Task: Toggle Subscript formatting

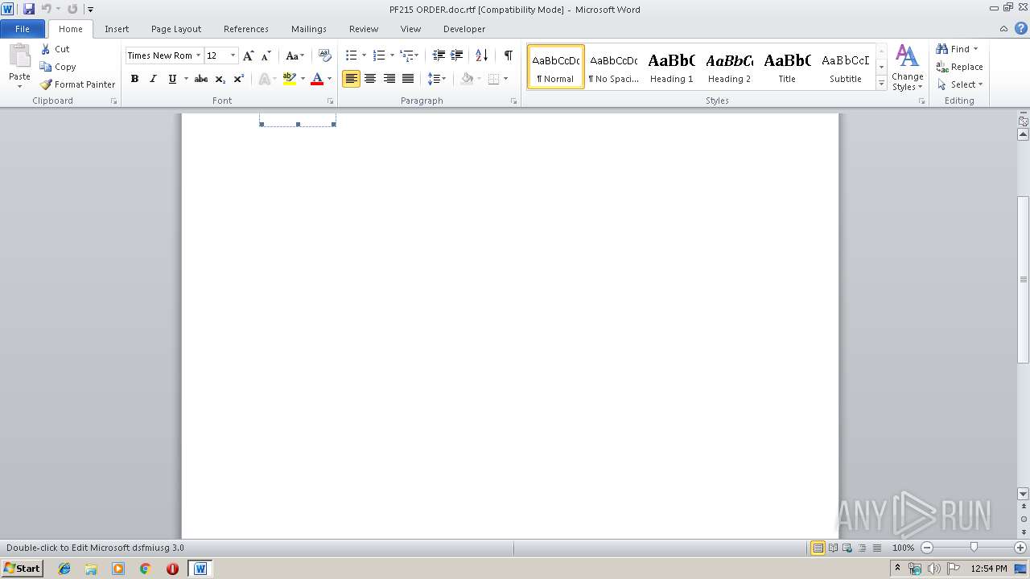Action: click(220, 79)
